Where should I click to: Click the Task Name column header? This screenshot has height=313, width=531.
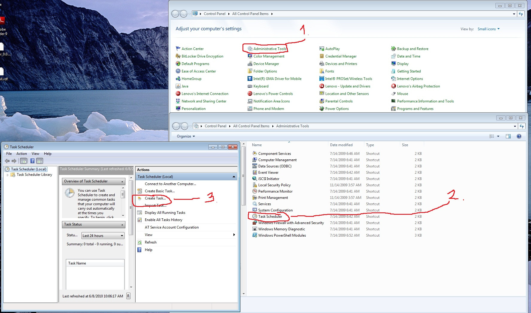95,263
